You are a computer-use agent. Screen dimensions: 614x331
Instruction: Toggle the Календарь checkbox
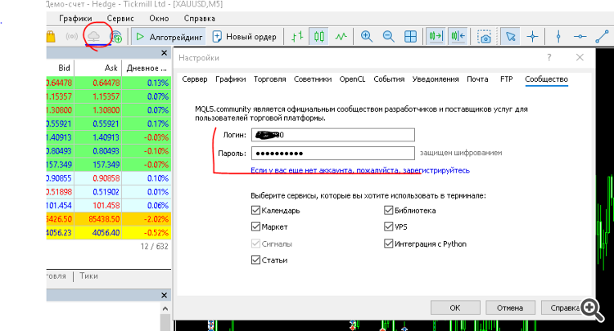click(x=255, y=210)
